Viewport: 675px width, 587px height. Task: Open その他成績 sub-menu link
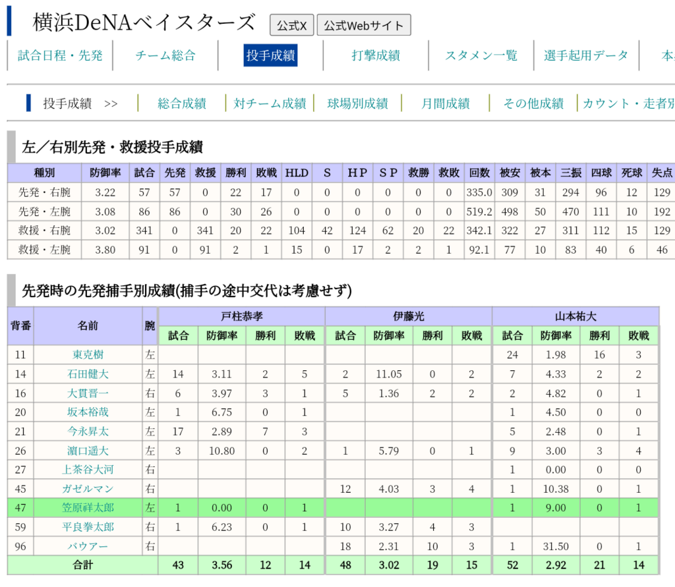pos(533,103)
